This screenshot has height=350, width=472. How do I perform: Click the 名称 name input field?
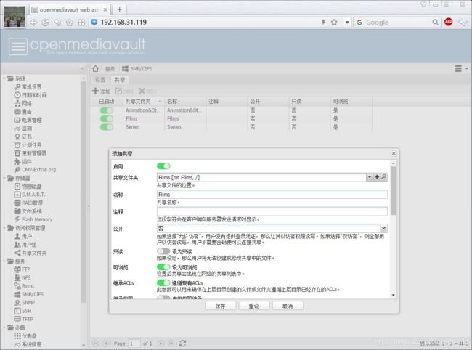click(272, 195)
